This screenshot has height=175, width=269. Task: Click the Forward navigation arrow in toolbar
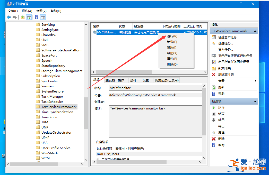[14, 17]
